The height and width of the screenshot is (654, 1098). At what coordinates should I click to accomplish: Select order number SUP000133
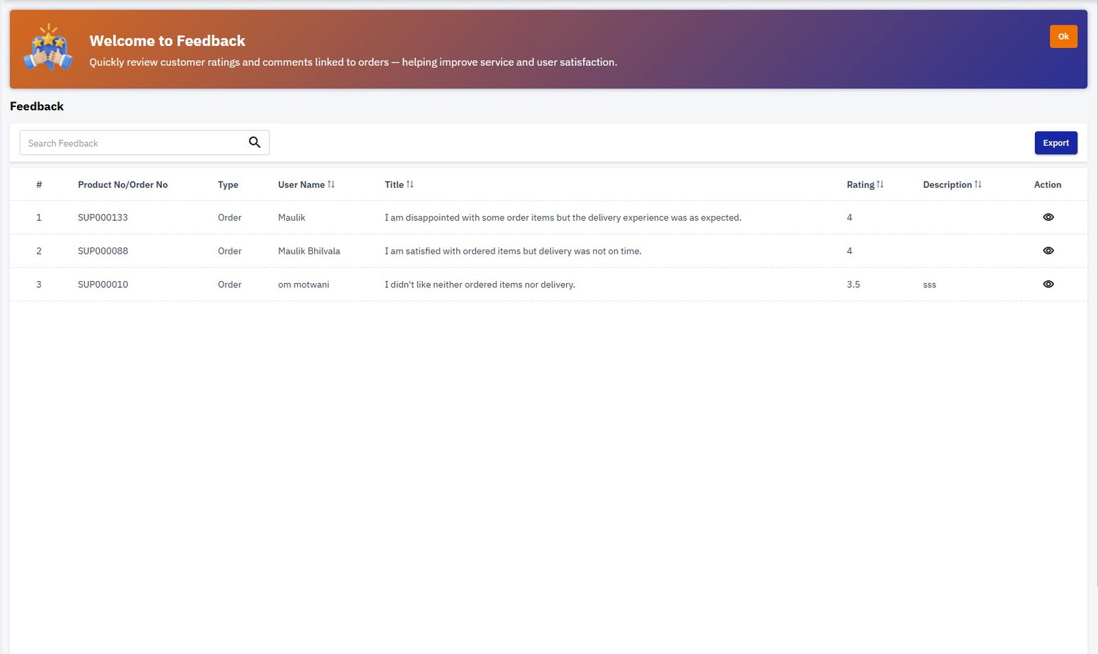pyautogui.click(x=103, y=217)
